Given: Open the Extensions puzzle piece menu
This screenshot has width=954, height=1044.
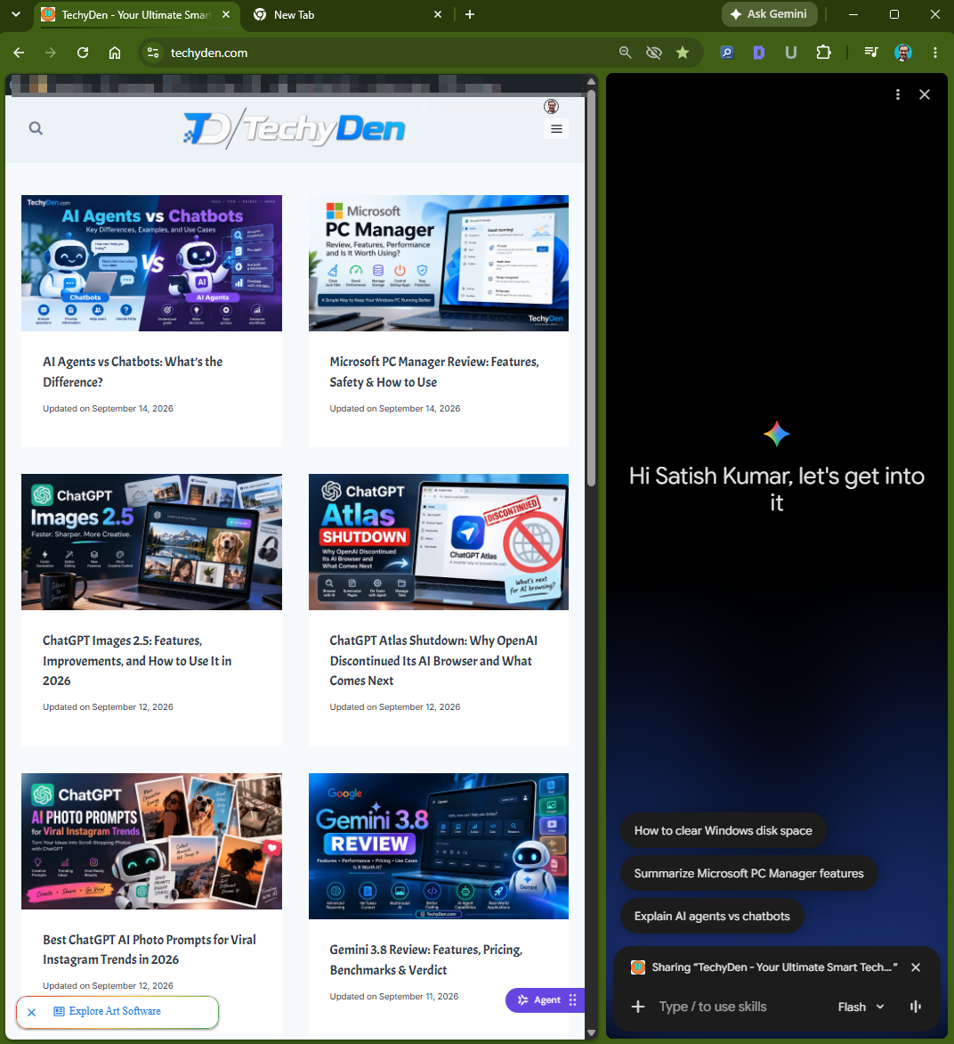Looking at the screenshot, I should (x=823, y=53).
